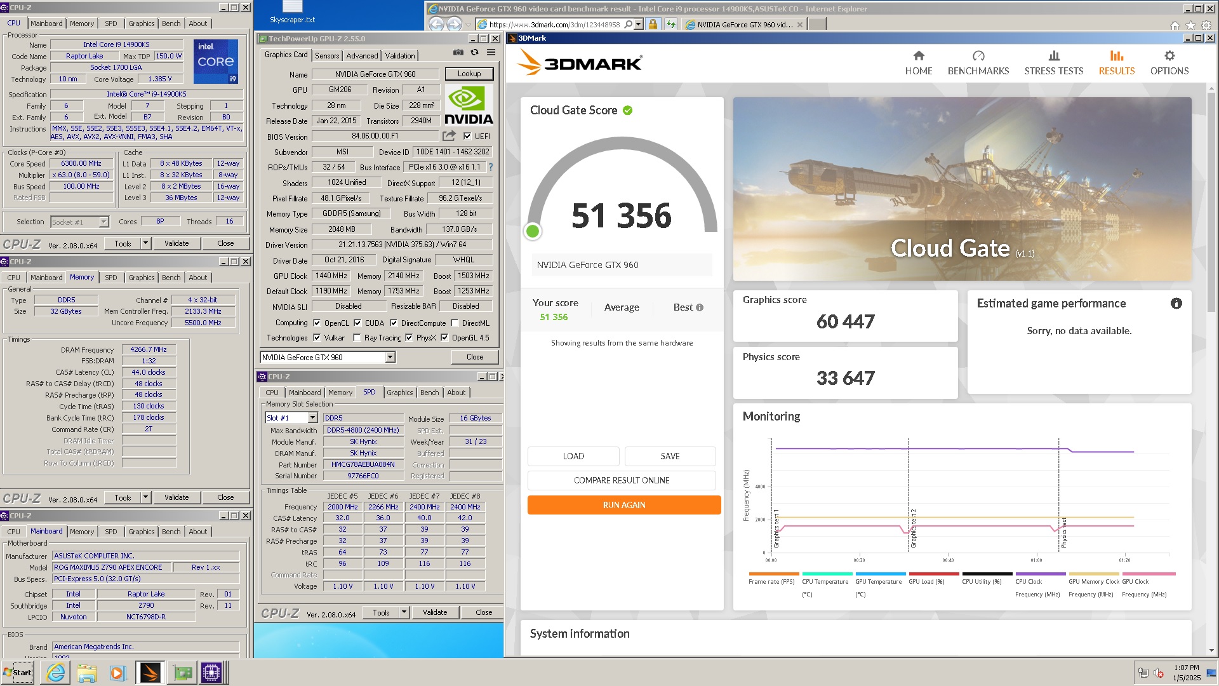Click the IE refresh arrows icon
The height and width of the screenshot is (686, 1219).
(671, 24)
